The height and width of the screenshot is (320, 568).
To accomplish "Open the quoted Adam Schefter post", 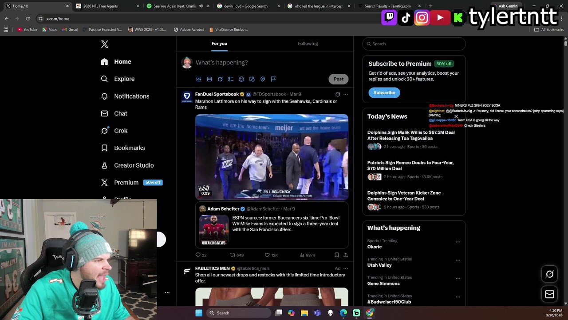I will [272, 226].
